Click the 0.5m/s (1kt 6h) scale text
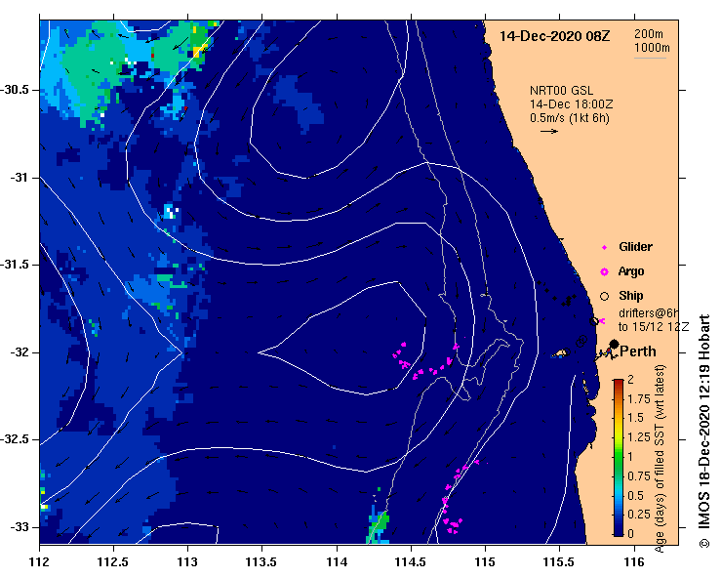The width and height of the screenshot is (721, 578). (x=569, y=118)
